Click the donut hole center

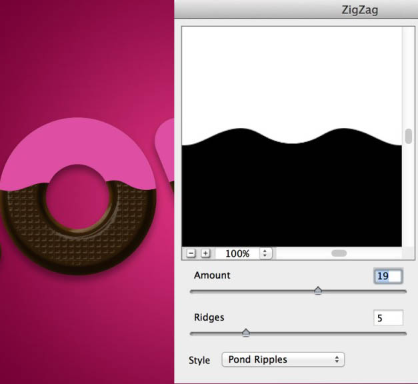point(77,197)
